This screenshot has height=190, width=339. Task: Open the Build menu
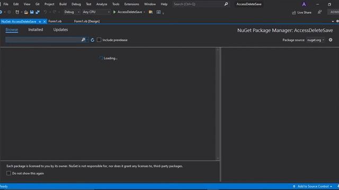tap(63, 4)
